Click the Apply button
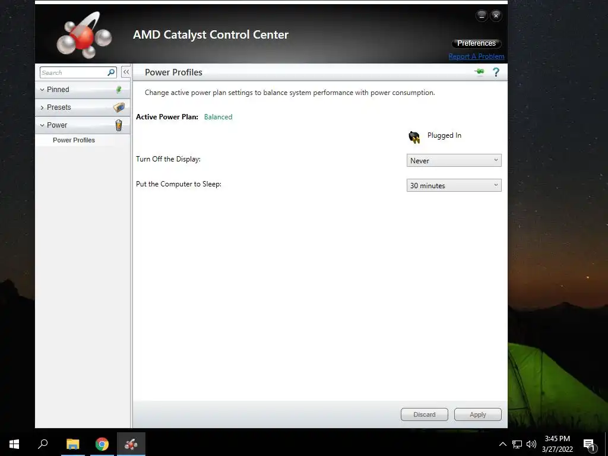The width and height of the screenshot is (608, 456). tap(478, 414)
